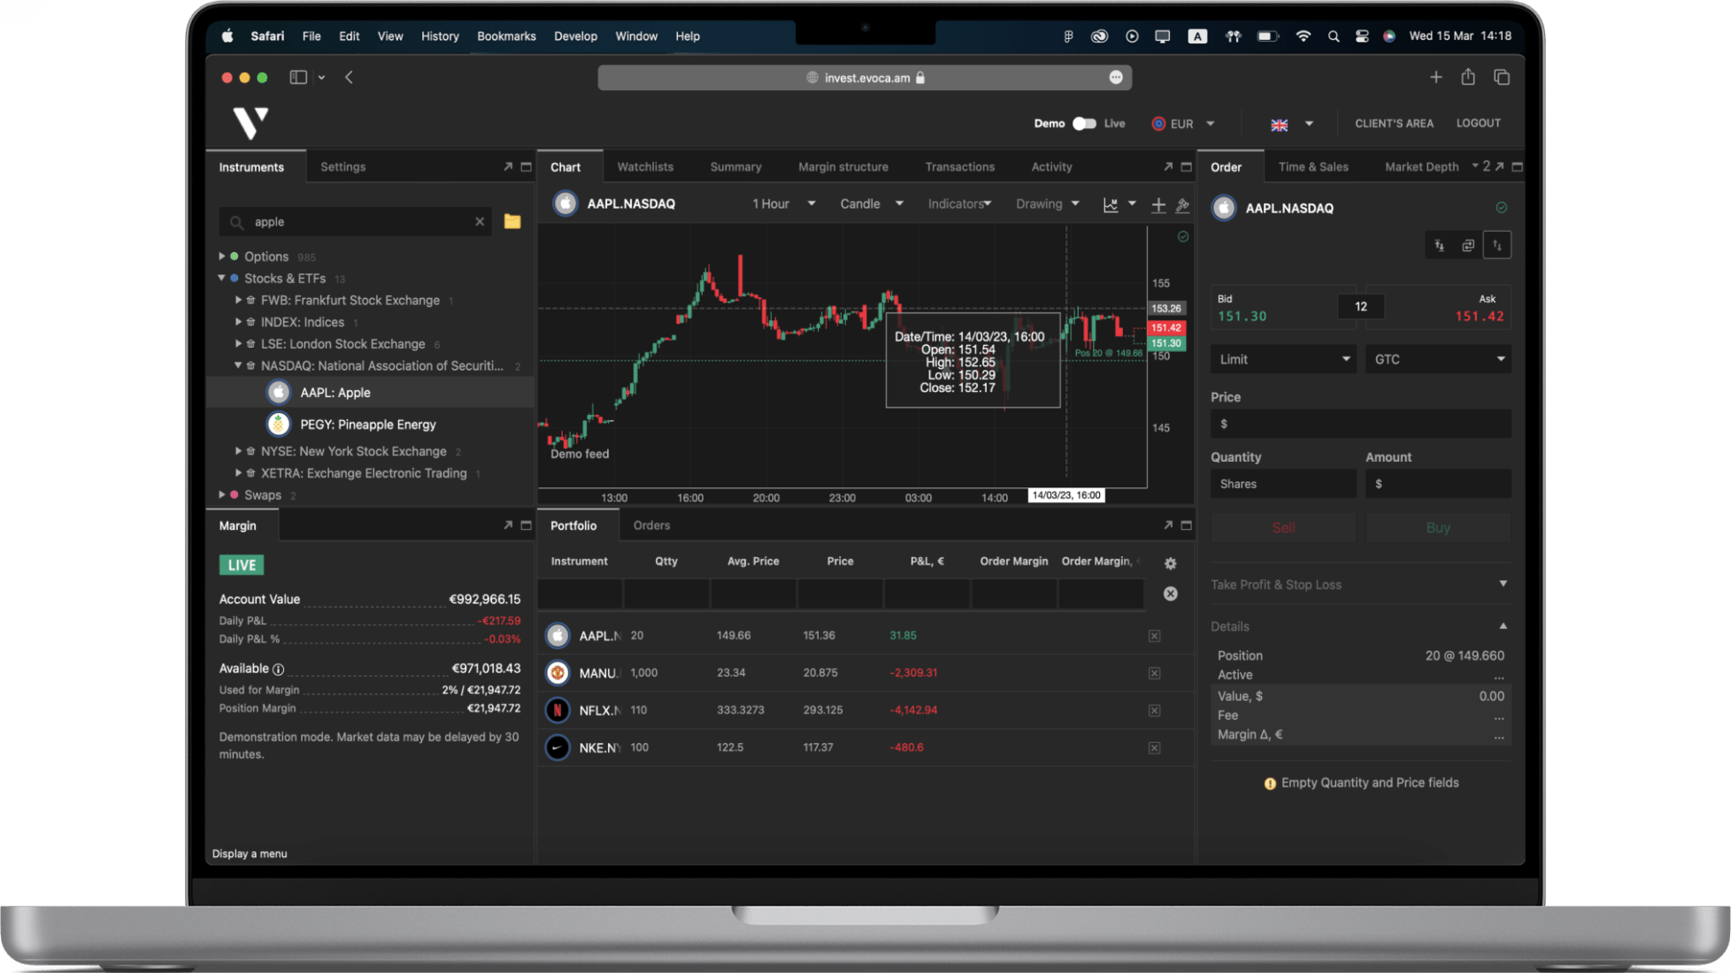Open the Orders tab
The height and width of the screenshot is (973, 1731).
pyautogui.click(x=651, y=525)
